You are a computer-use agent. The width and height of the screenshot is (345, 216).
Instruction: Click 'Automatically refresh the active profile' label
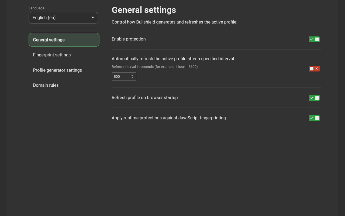tap(173, 59)
